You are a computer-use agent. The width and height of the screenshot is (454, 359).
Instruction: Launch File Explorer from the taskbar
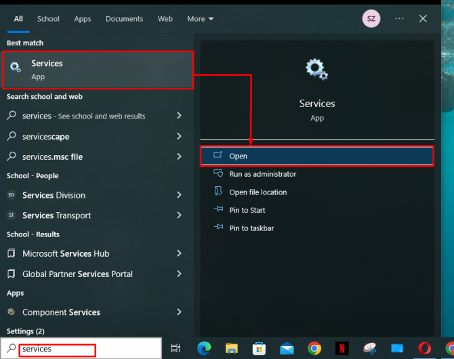(232, 348)
